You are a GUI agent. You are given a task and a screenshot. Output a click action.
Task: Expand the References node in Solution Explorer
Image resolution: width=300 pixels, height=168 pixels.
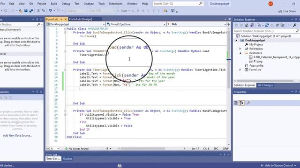tap(240, 49)
